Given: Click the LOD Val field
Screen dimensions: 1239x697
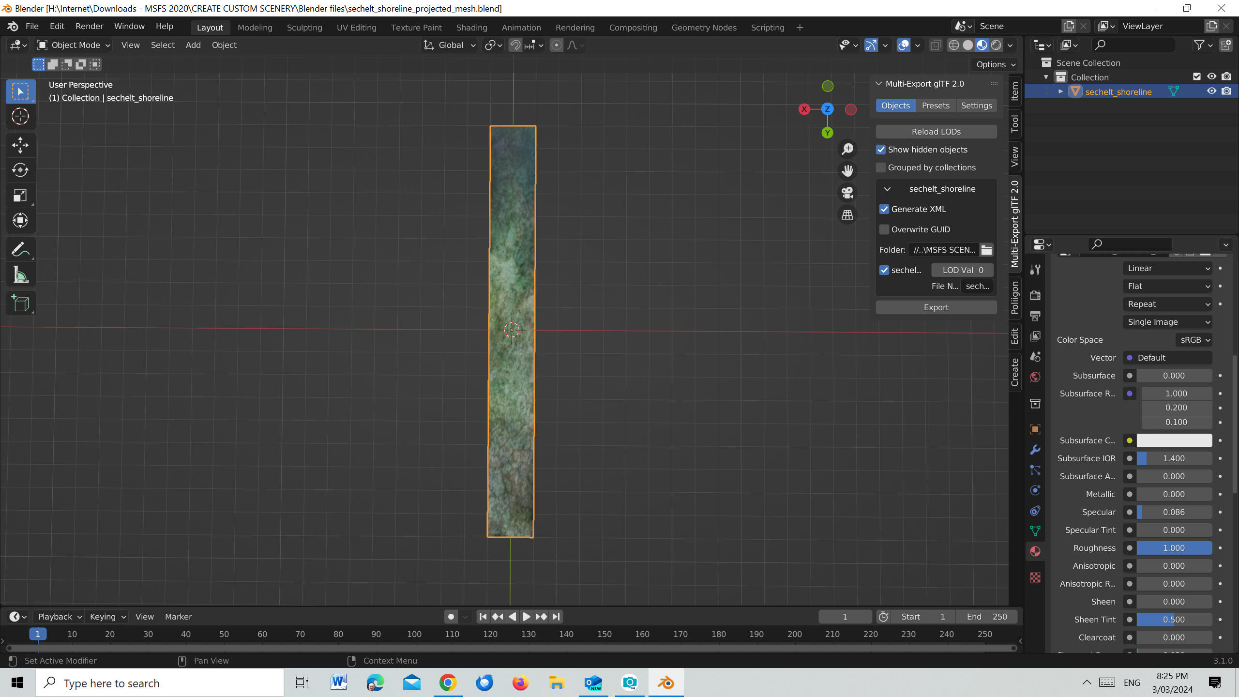Looking at the screenshot, I should [962, 270].
